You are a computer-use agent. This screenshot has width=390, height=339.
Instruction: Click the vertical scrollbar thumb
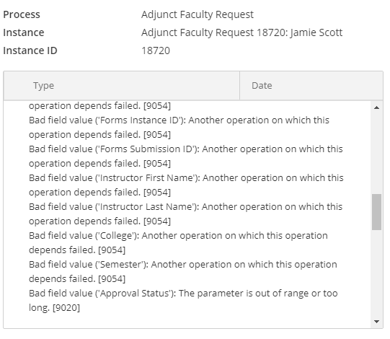coord(376,212)
